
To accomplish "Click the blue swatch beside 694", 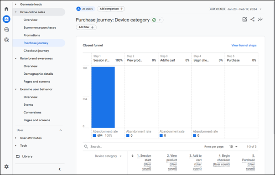I will [94, 135].
